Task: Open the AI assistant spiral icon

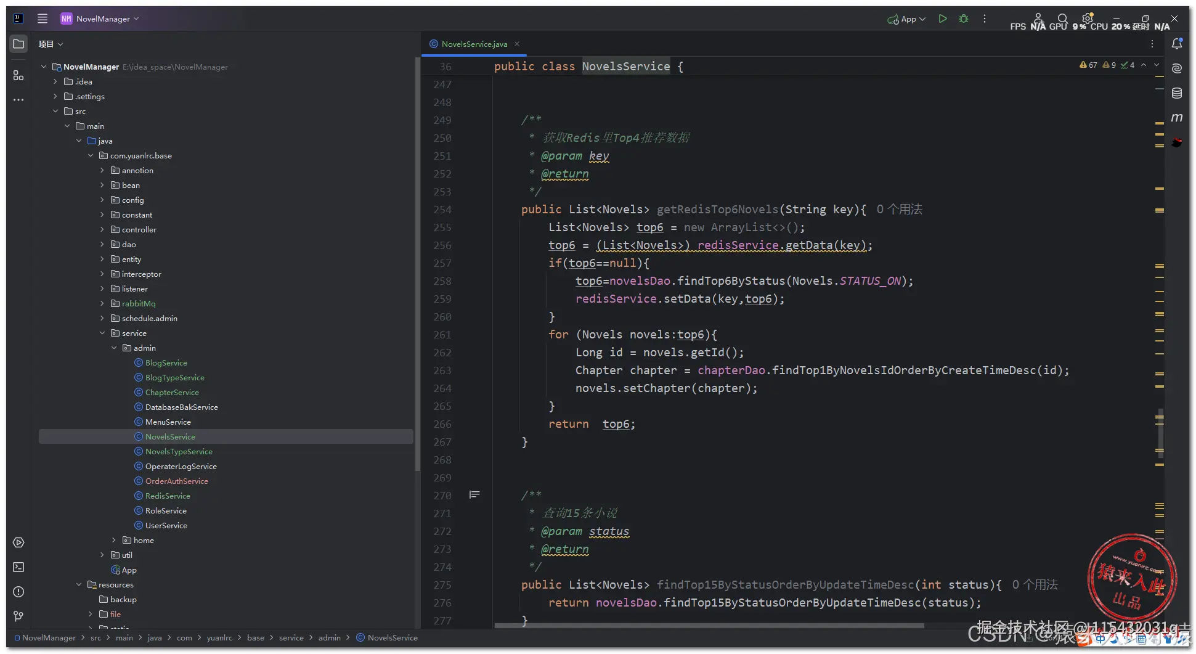Action: pyautogui.click(x=1177, y=68)
